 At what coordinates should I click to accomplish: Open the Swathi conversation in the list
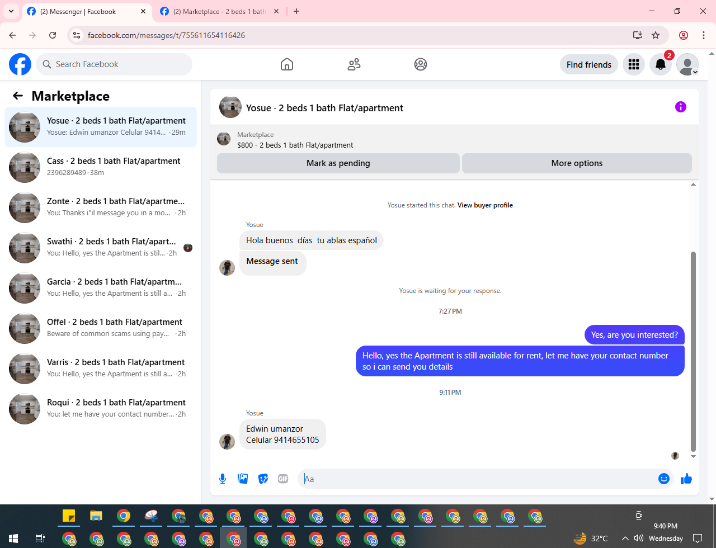(x=101, y=248)
